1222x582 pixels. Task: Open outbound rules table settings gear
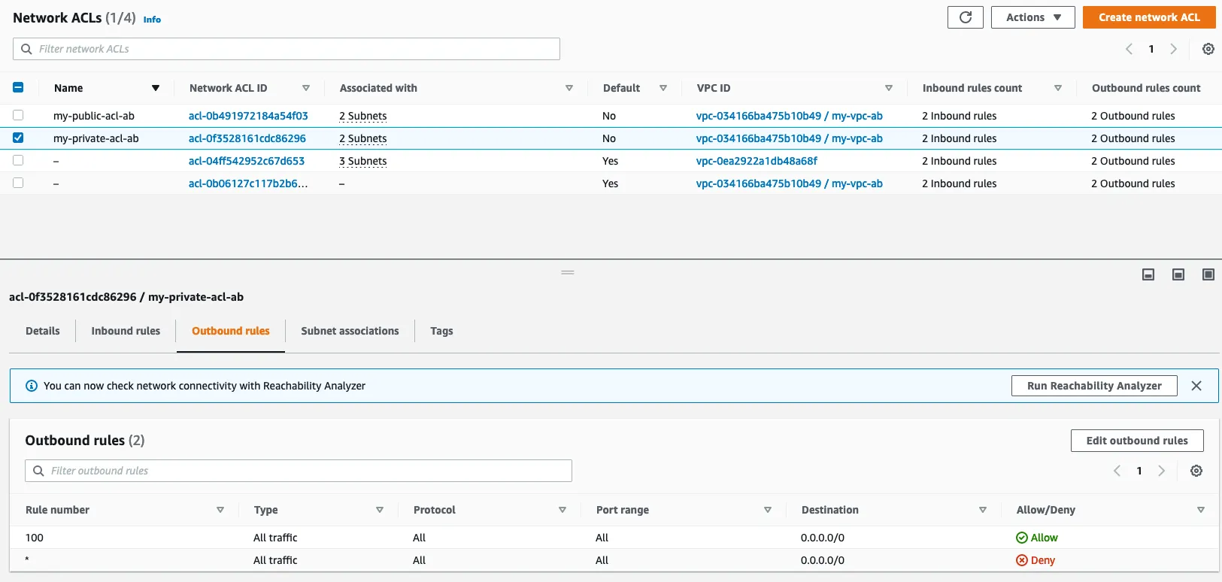tap(1196, 471)
